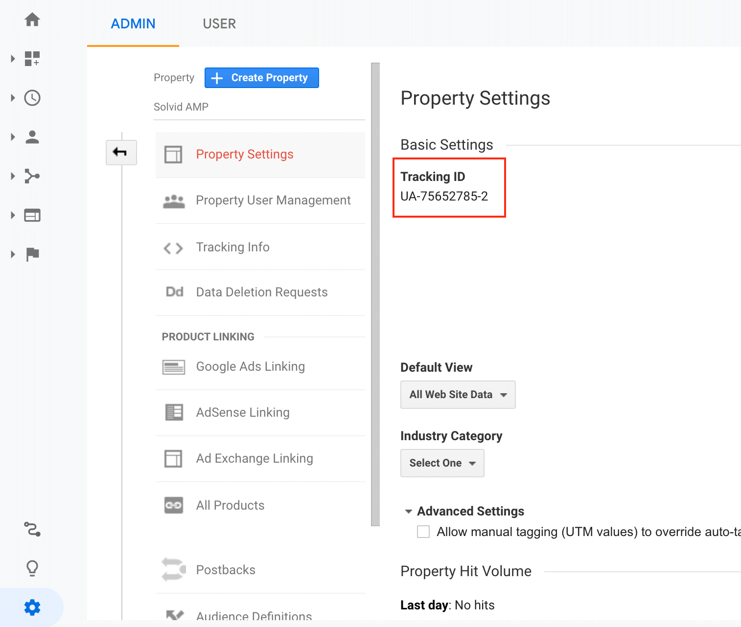Click the Industry Category label
This screenshot has width=741, height=627.
click(x=451, y=436)
